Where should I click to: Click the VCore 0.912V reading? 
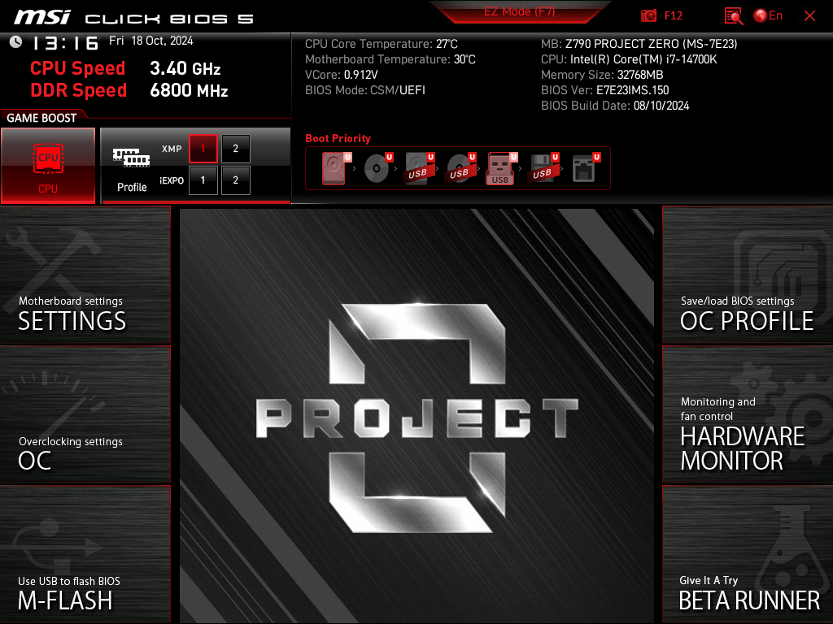[x=342, y=75]
